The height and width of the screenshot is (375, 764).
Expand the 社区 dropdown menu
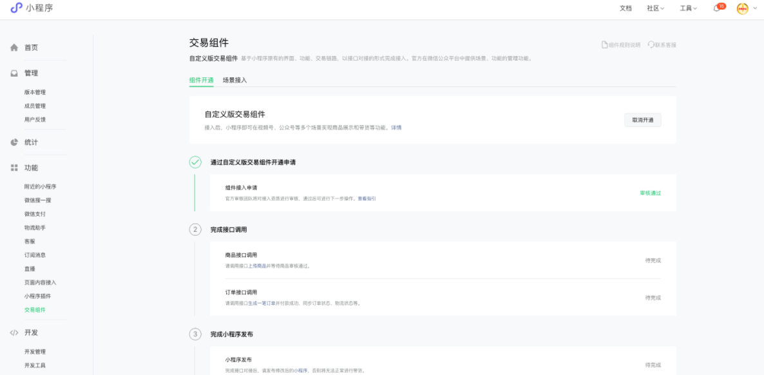point(655,8)
